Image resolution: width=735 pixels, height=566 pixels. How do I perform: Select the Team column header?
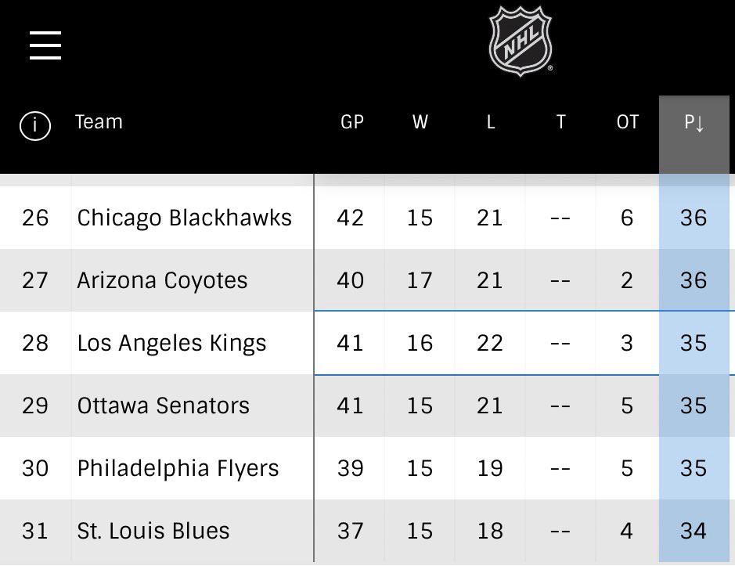(x=99, y=122)
